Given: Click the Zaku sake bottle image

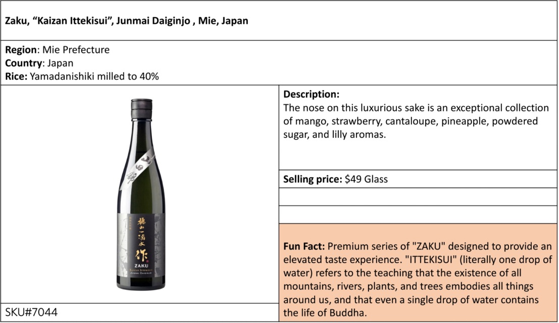Looking at the screenshot, I should [141, 194].
